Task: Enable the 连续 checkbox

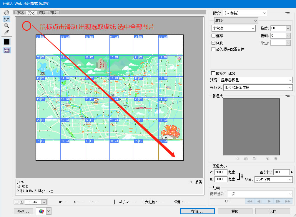Action: point(214,36)
